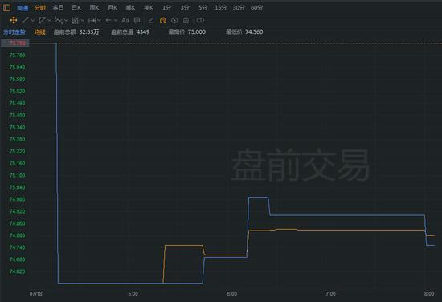
Task: Open the 年K chart tab
Action: coord(149,8)
